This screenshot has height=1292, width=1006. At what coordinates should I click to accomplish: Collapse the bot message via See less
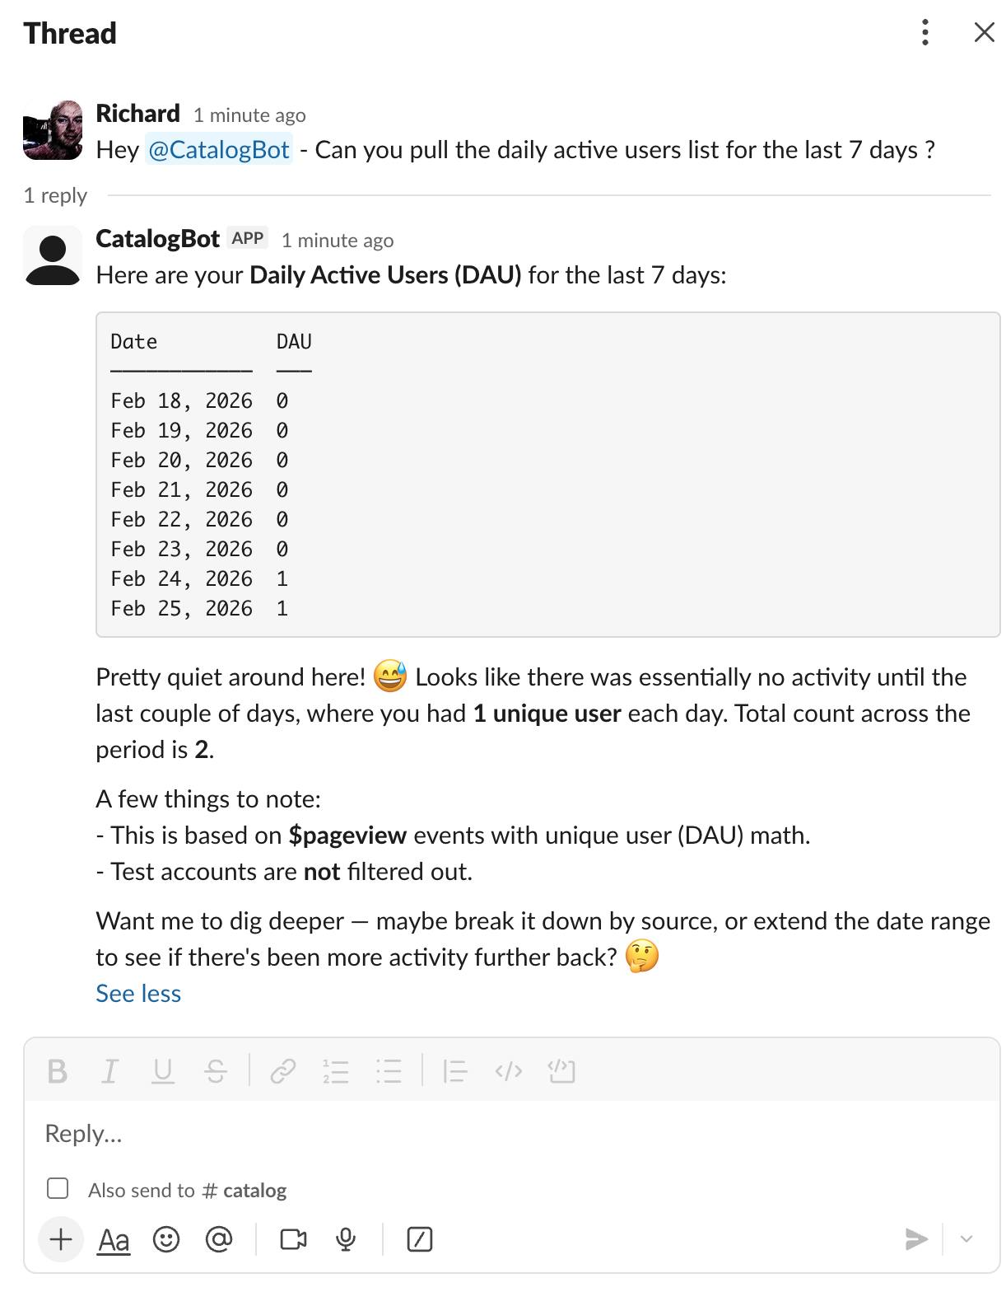[137, 994]
